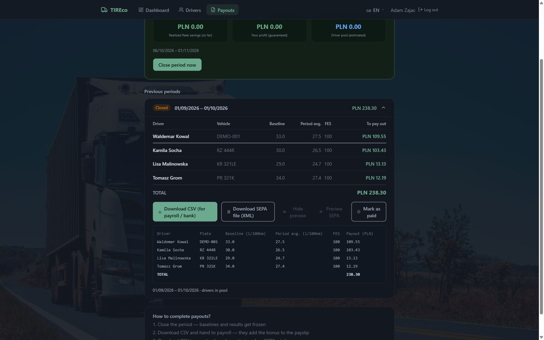
Task: Go to the Drivers tab
Action: tap(190, 10)
